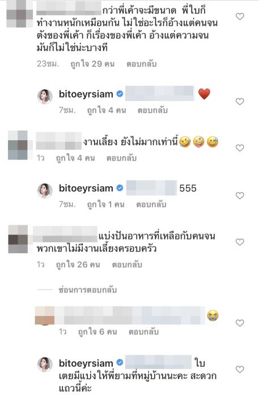Like the top comment with the heart icon
This screenshot has height=395, width=259.
click(240, 16)
